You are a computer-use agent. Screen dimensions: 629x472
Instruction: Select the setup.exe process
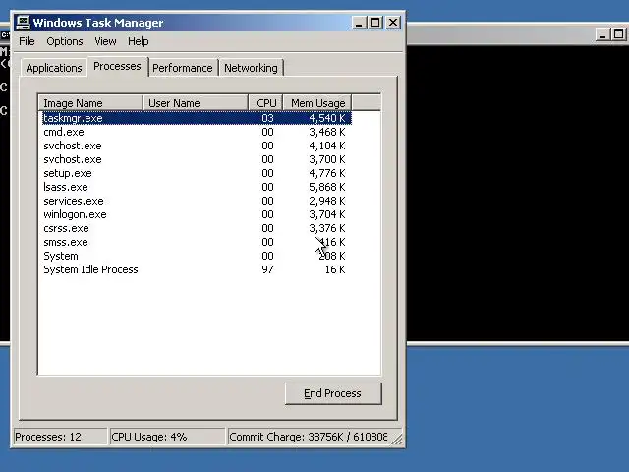(197, 173)
